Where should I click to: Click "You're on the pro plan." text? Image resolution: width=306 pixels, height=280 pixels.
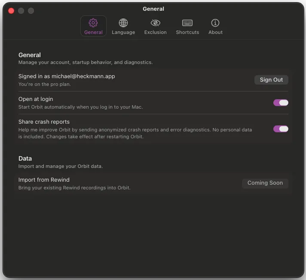click(45, 84)
